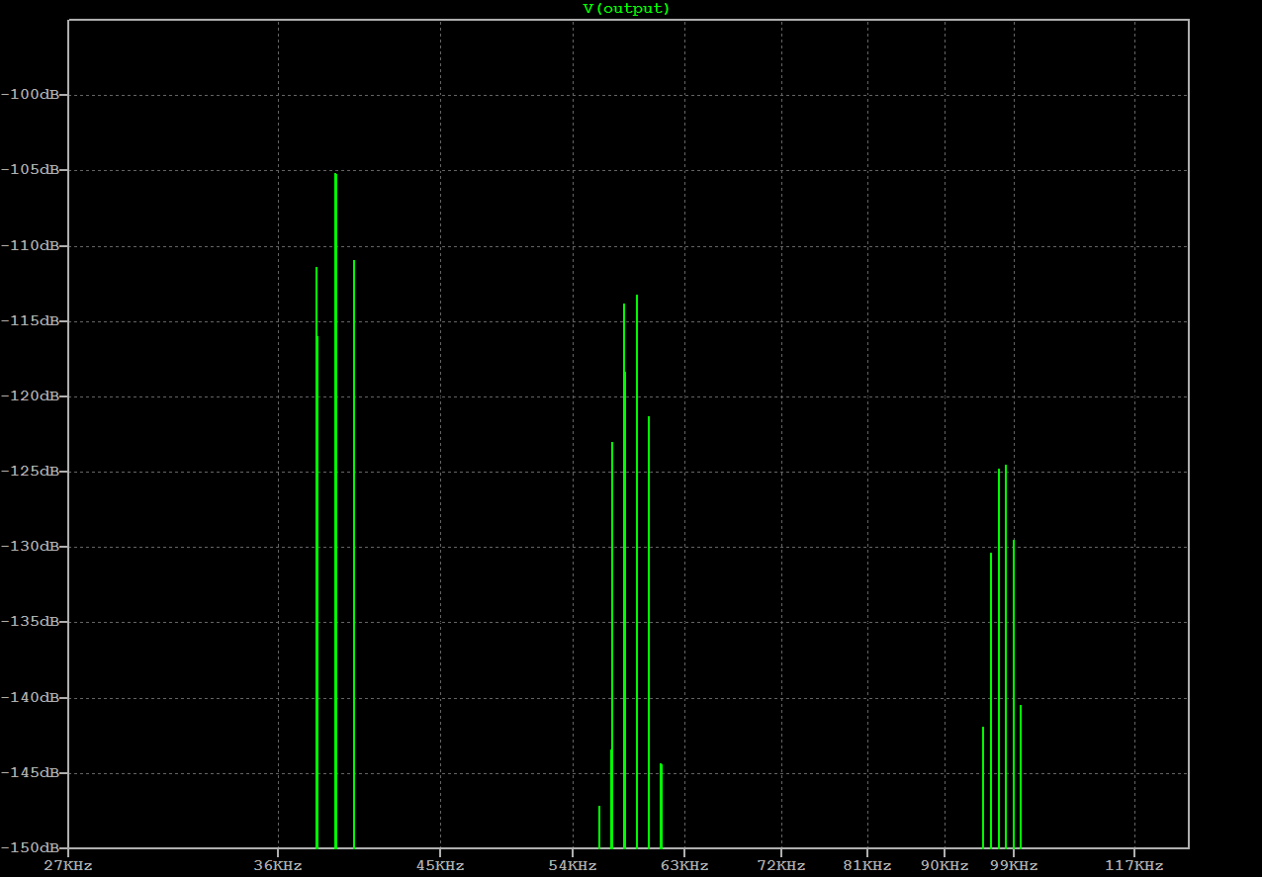Click the -110dB axis label
Image resolution: width=1262 pixels, height=877 pixels.
(31, 245)
